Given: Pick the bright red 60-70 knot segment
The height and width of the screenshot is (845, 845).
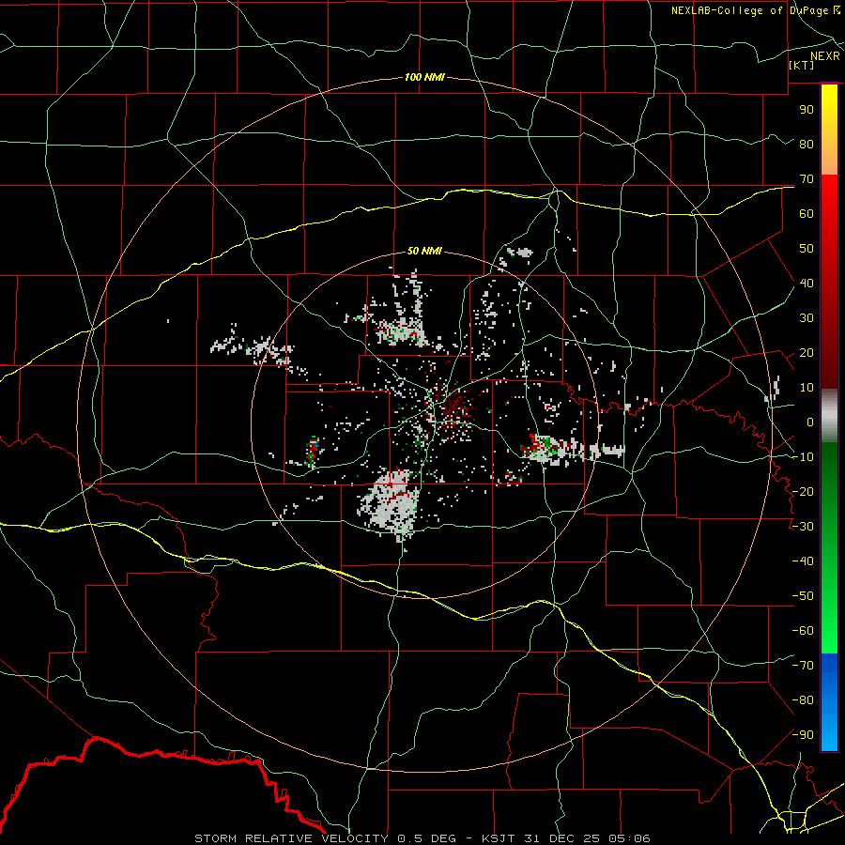Looking at the screenshot, I should 829,194.
